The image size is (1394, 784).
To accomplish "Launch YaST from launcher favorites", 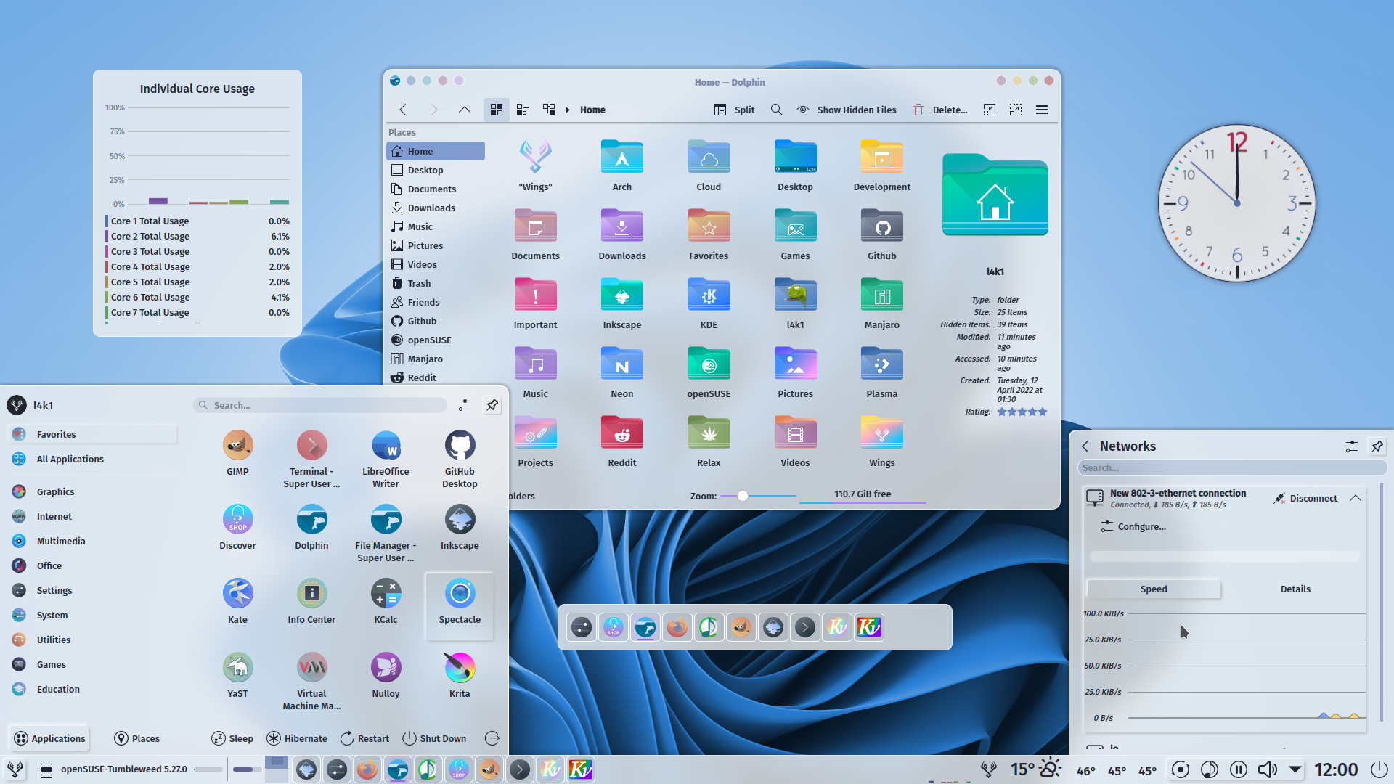I will (x=237, y=675).
